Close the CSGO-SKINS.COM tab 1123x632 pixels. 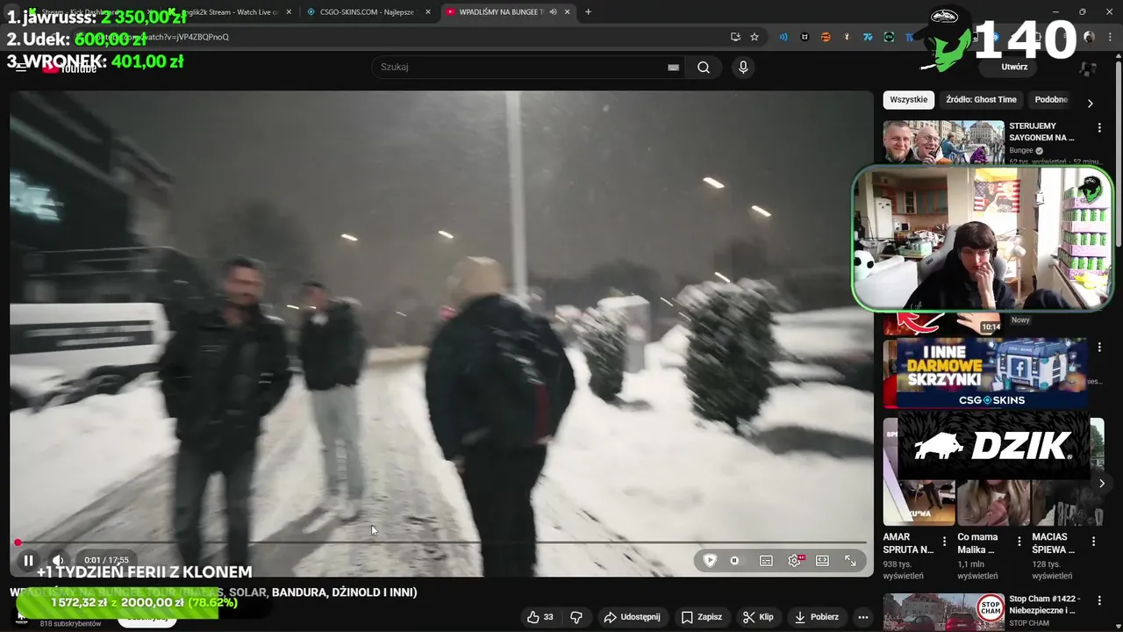(428, 11)
